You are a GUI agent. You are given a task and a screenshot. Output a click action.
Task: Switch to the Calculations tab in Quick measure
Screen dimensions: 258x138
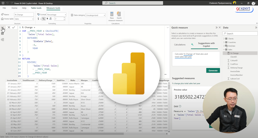point(180,45)
